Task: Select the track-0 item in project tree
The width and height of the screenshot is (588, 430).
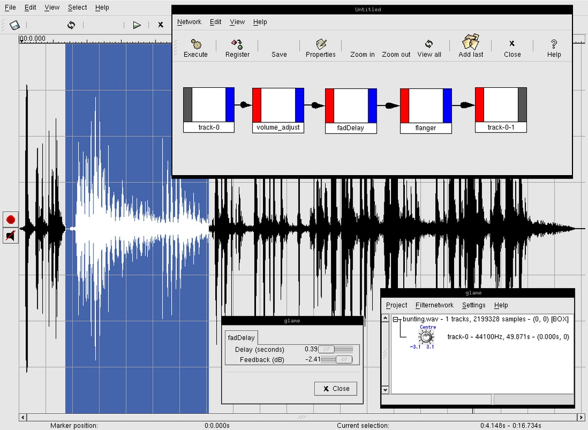Action: pos(508,337)
